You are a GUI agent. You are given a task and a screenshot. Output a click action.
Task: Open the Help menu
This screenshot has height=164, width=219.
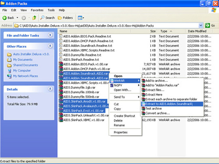62,10
